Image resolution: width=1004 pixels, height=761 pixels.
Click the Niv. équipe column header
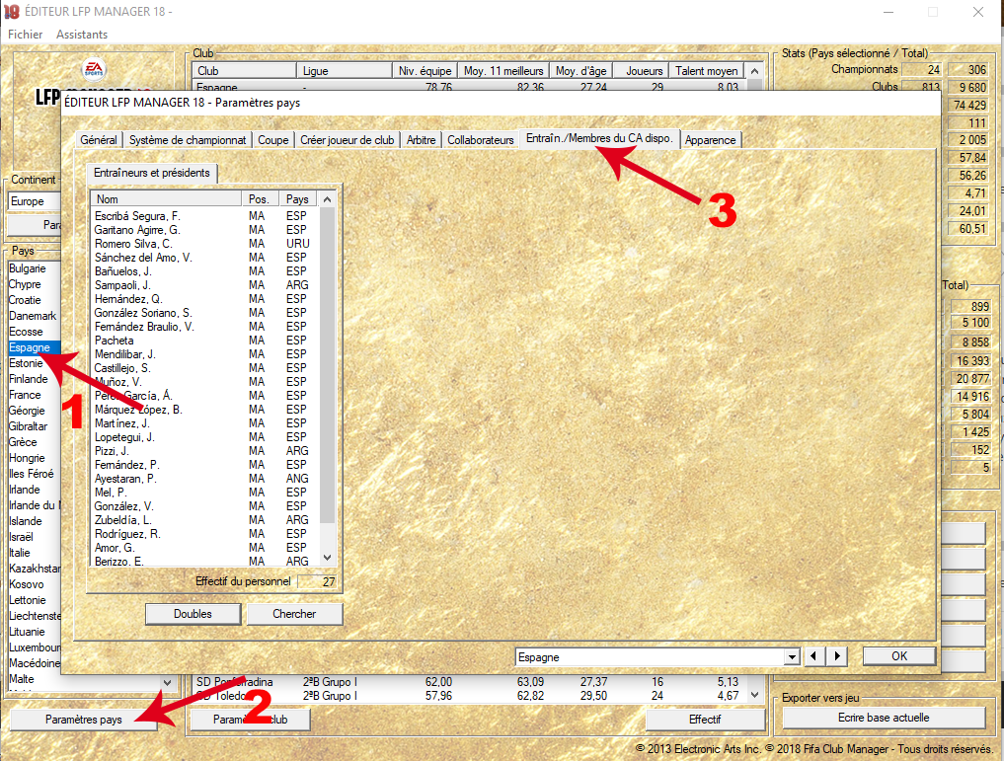tap(425, 71)
